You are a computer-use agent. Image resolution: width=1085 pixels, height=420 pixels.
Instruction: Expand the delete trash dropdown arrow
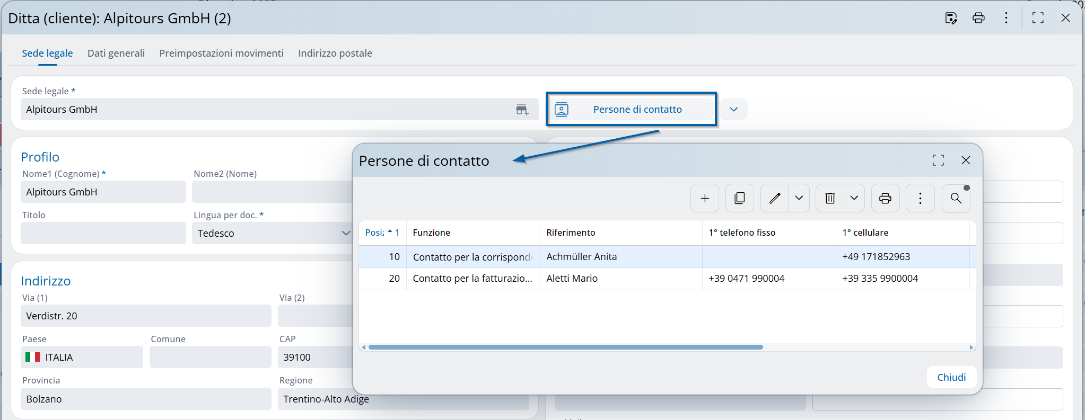tap(854, 198)
